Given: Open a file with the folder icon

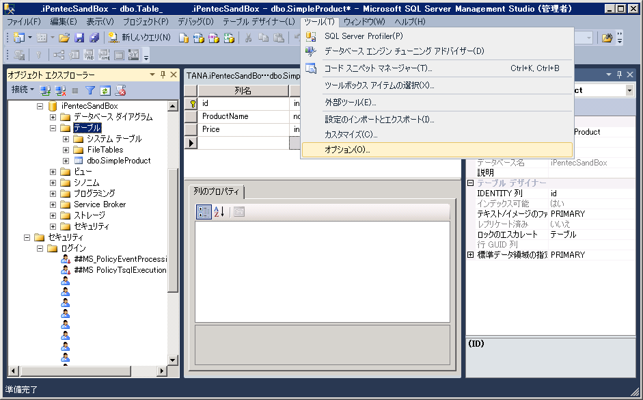Looking at the screenshot, I should coord(64,38).
